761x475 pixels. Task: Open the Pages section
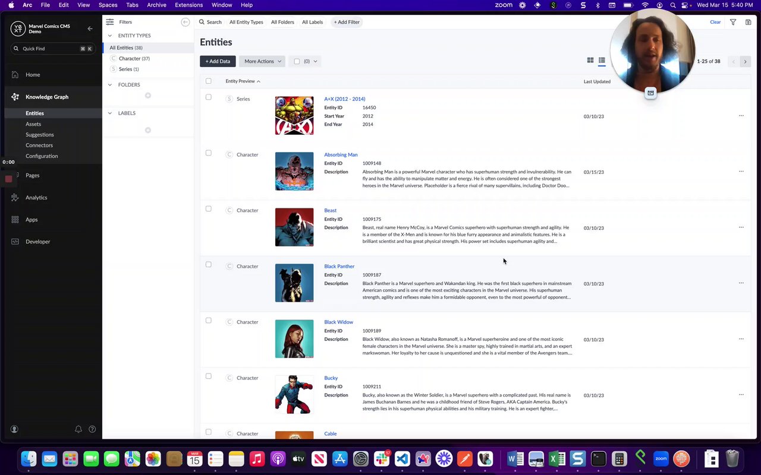coord(33,175)
